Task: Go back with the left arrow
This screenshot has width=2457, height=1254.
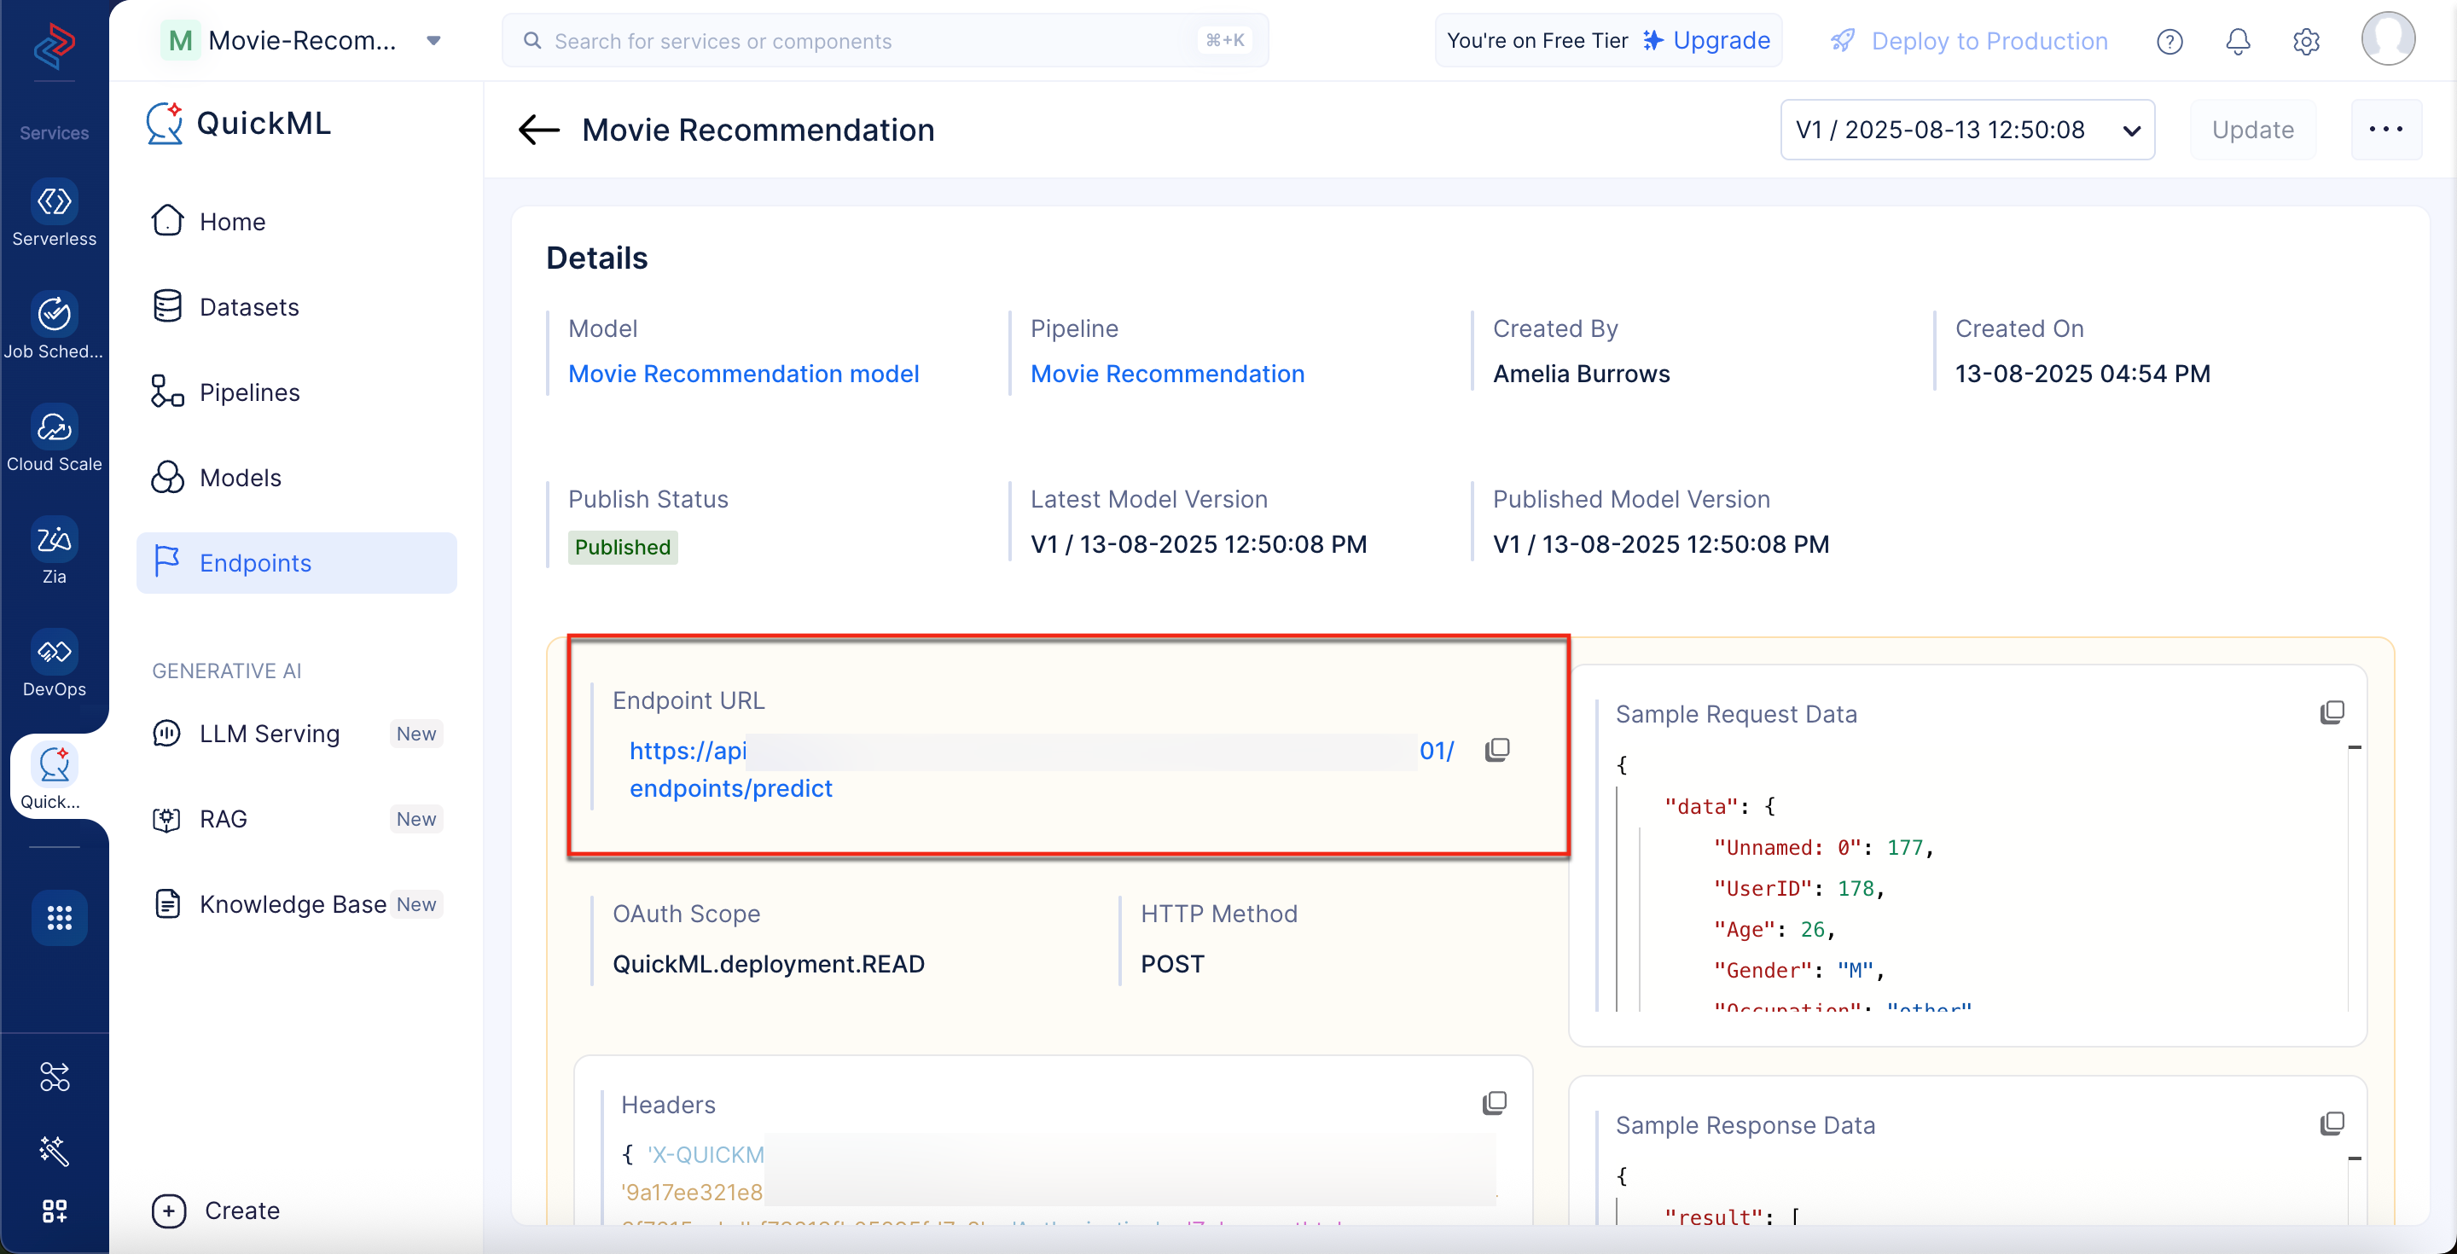Action: click(539, 130)
